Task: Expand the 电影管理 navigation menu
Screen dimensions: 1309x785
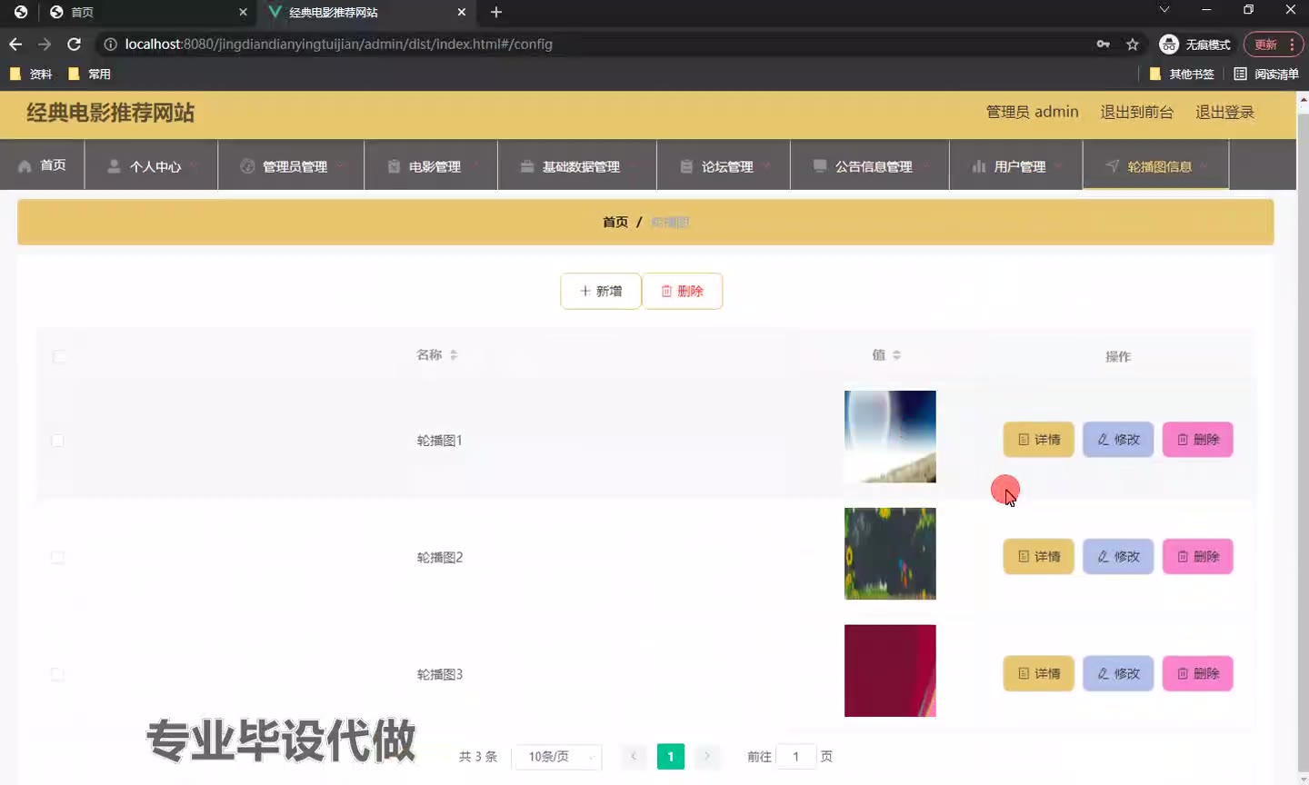Action: [431, 166]
